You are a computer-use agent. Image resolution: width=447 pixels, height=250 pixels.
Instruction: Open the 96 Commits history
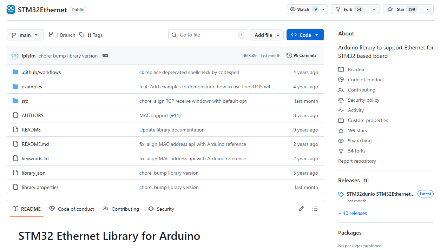[301, 55]
